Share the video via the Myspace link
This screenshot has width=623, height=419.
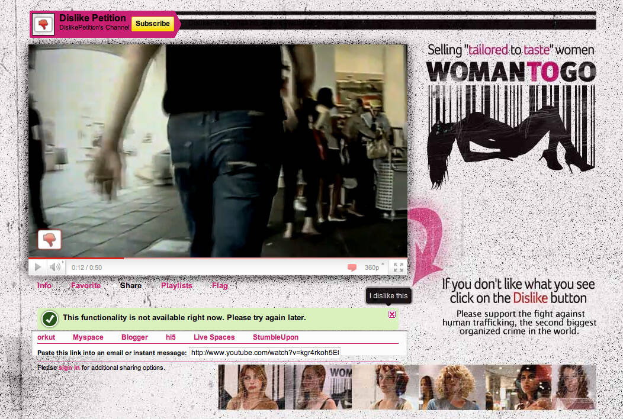point(88,337)
